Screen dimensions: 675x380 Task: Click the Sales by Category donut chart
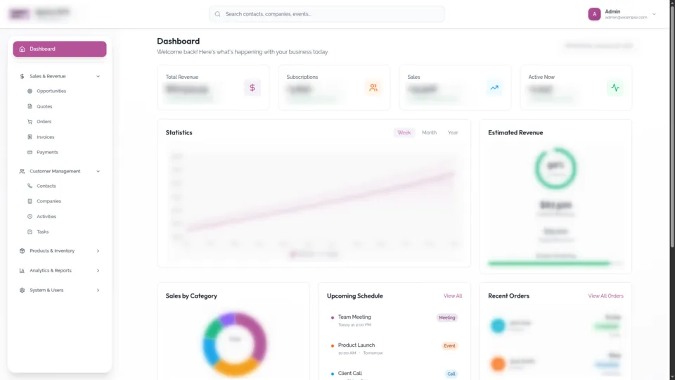pos(235,344)
